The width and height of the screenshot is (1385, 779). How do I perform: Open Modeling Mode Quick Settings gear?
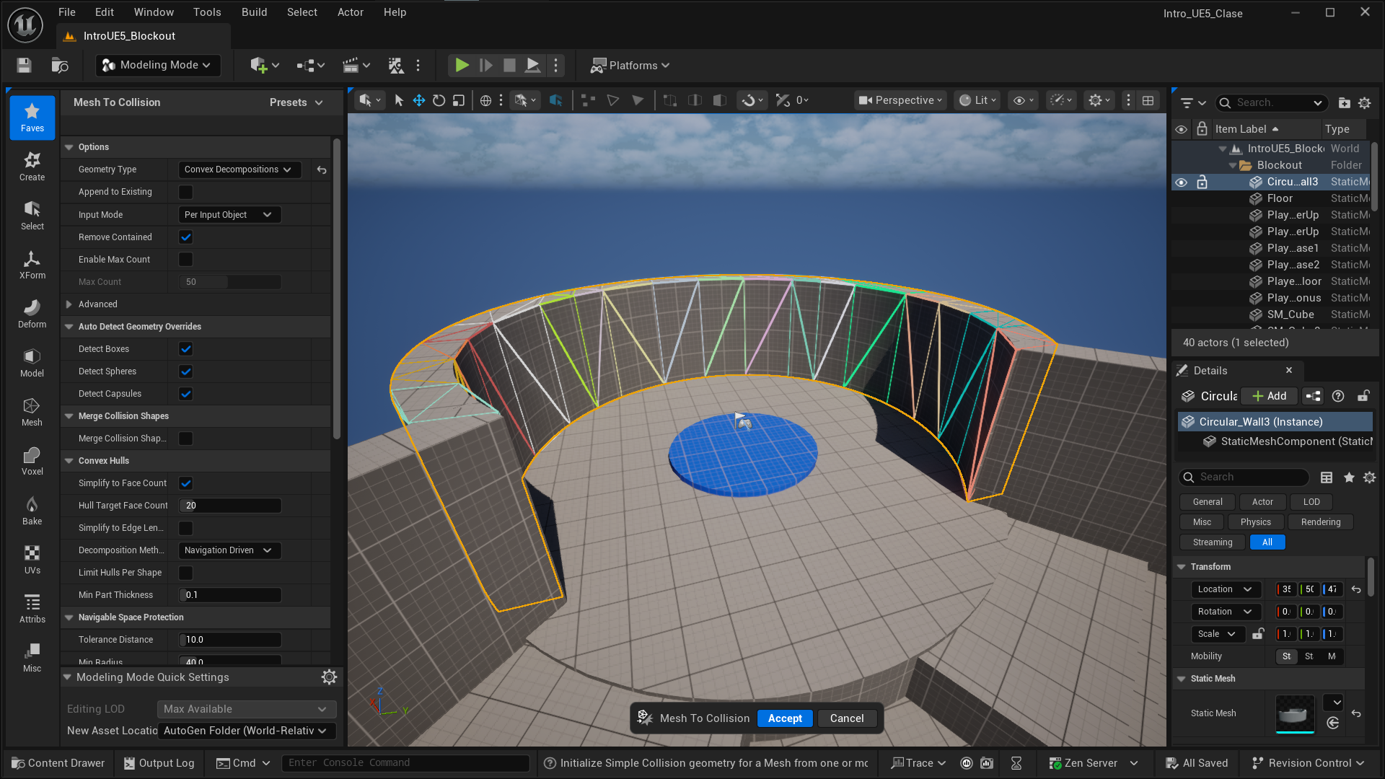[x=329, y=677]
